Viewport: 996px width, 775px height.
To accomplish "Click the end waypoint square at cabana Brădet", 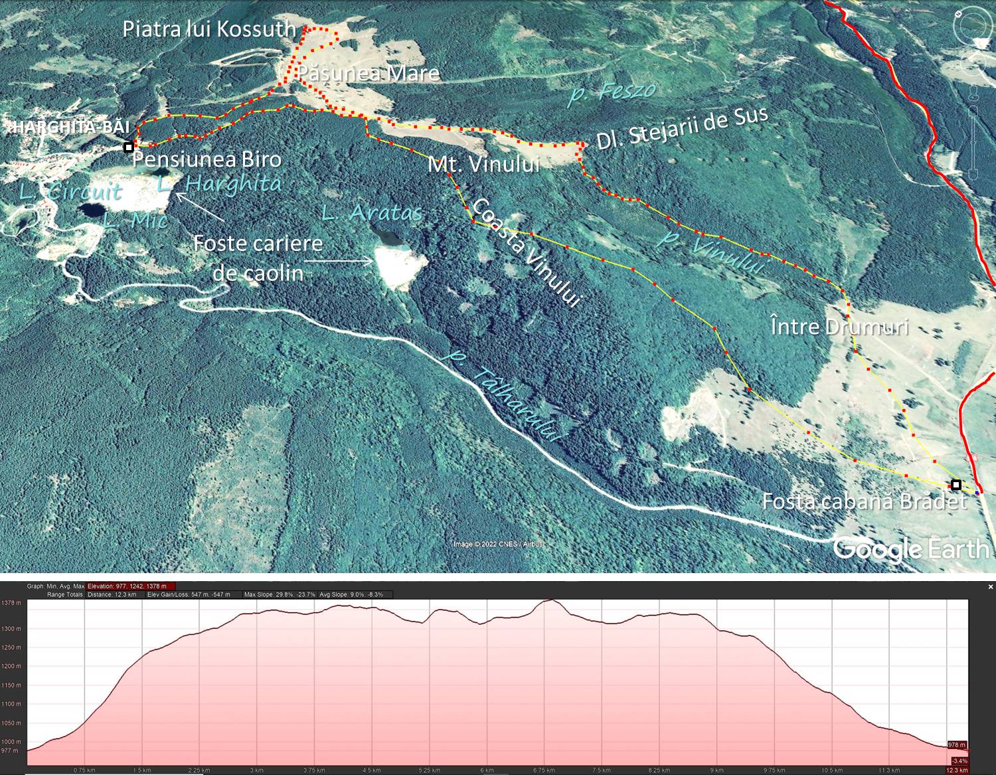I will coord(956,485).
